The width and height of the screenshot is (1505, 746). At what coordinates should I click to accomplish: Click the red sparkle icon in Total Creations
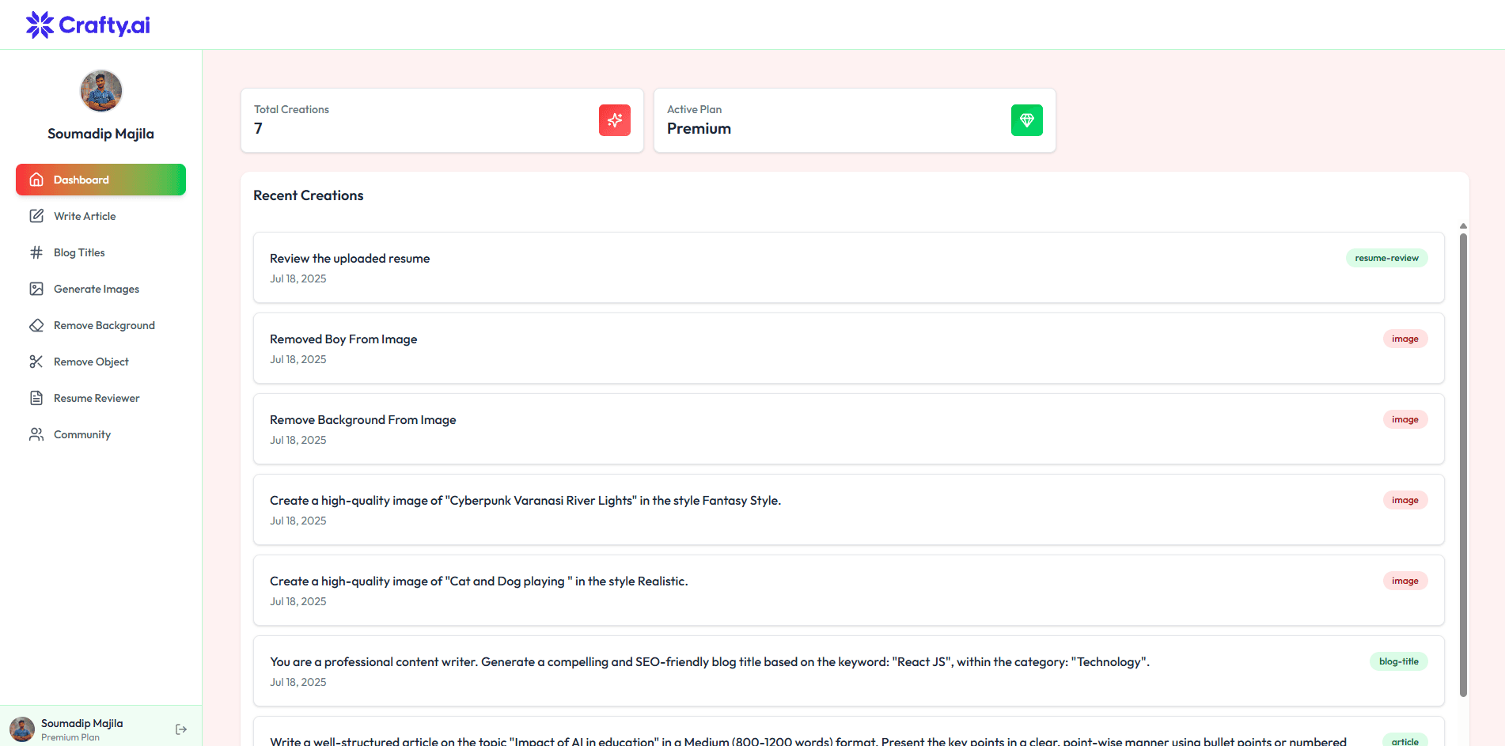point(615,120)
